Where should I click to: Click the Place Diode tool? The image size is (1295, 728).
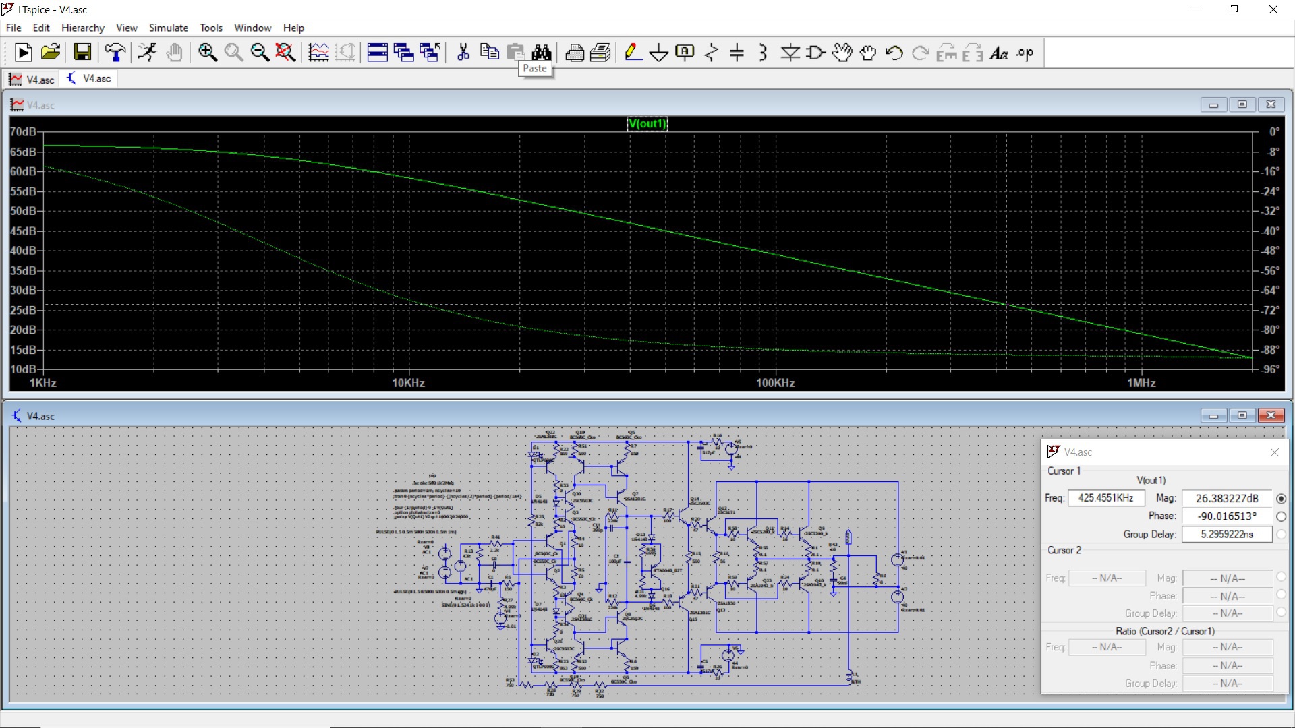790,53
